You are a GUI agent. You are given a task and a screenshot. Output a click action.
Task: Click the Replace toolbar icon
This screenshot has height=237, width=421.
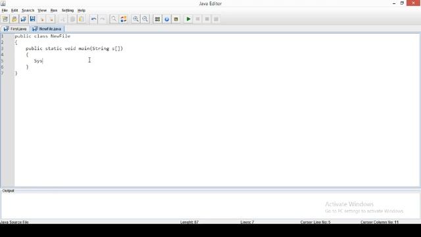click(123, 19)
